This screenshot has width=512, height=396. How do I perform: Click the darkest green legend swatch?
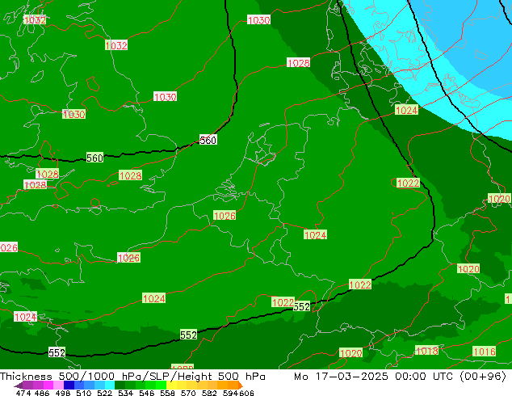pos(120,385)
